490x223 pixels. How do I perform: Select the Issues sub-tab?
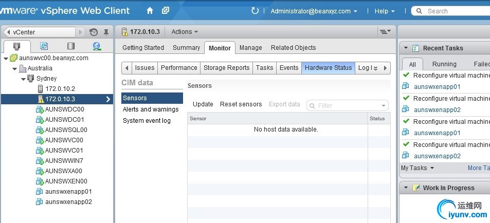[x=144, y=68]
